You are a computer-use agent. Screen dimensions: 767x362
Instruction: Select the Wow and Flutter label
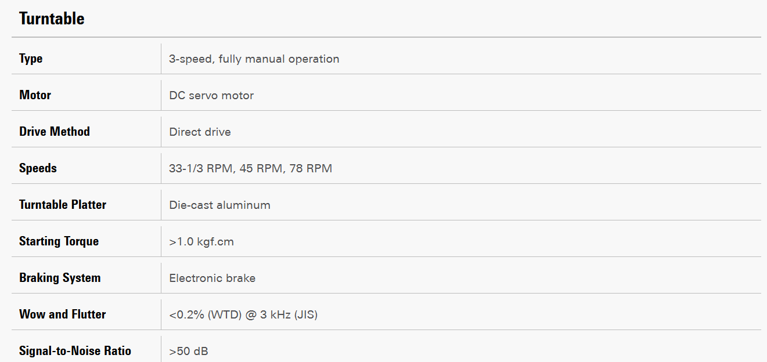(x=62, y=314)
